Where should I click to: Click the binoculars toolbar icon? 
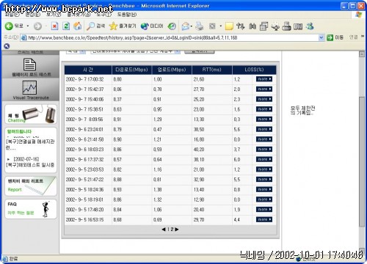tap(252, 26)
